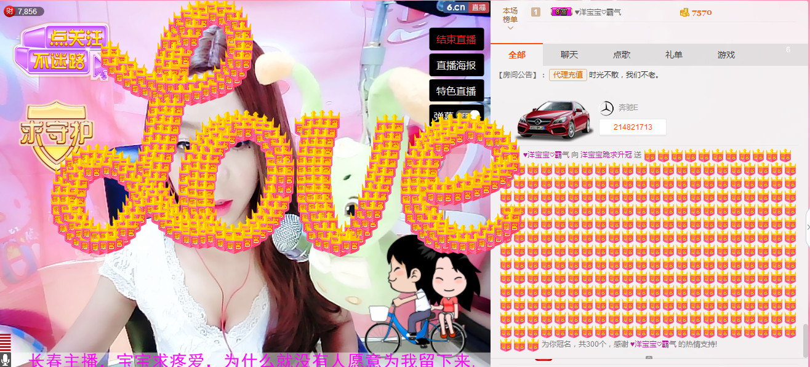
Task: Click the 7,856 wealth count on the video
Action: [27, 11]
